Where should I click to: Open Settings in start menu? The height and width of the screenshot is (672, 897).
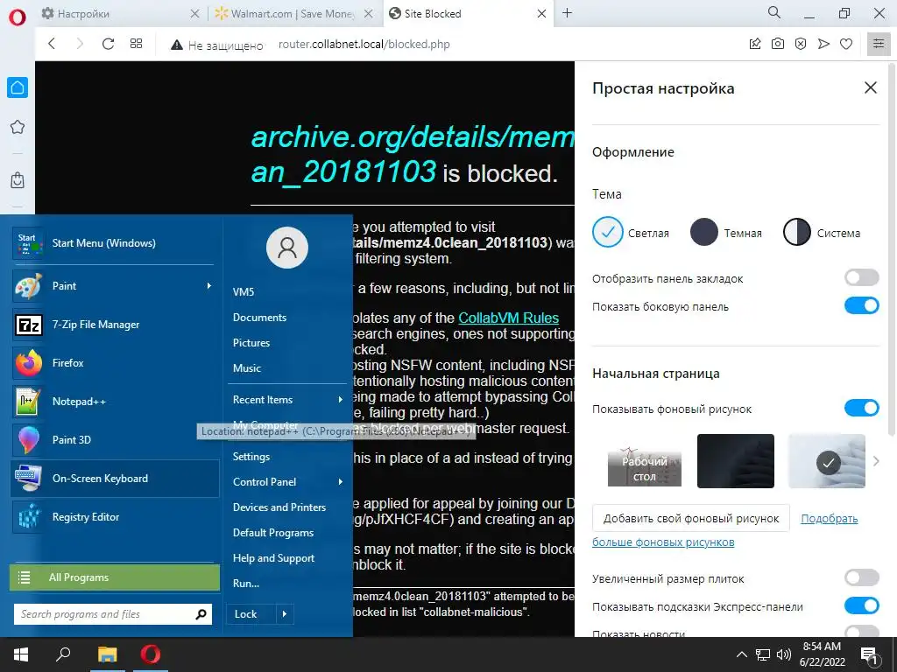(x=251, y=457)
